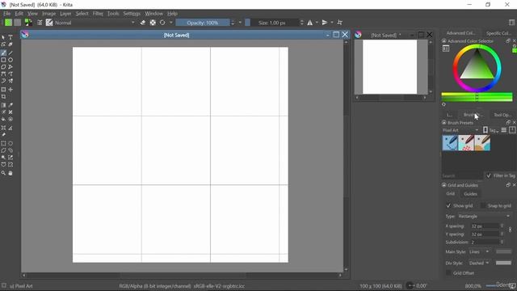
Task: Toggle the spacing aspect lock chain
Action: click(x=510, y=230)
